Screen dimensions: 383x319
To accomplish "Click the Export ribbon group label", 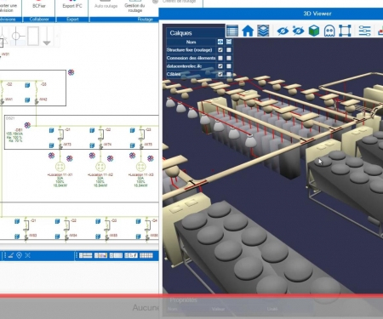I will click(72, 20).
